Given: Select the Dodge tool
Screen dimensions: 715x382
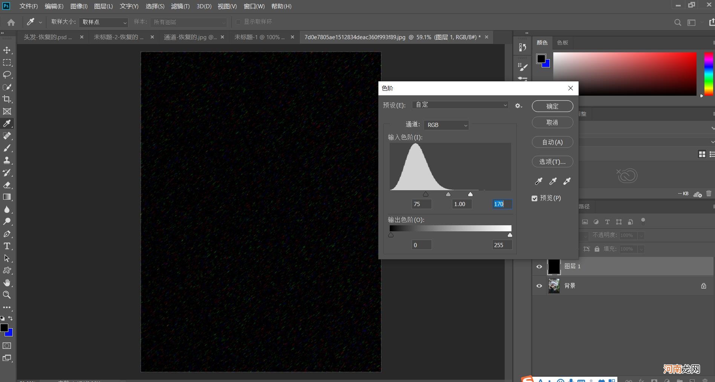Looking at the screenshot, I should pyautogui.click(x=7, y=222).
